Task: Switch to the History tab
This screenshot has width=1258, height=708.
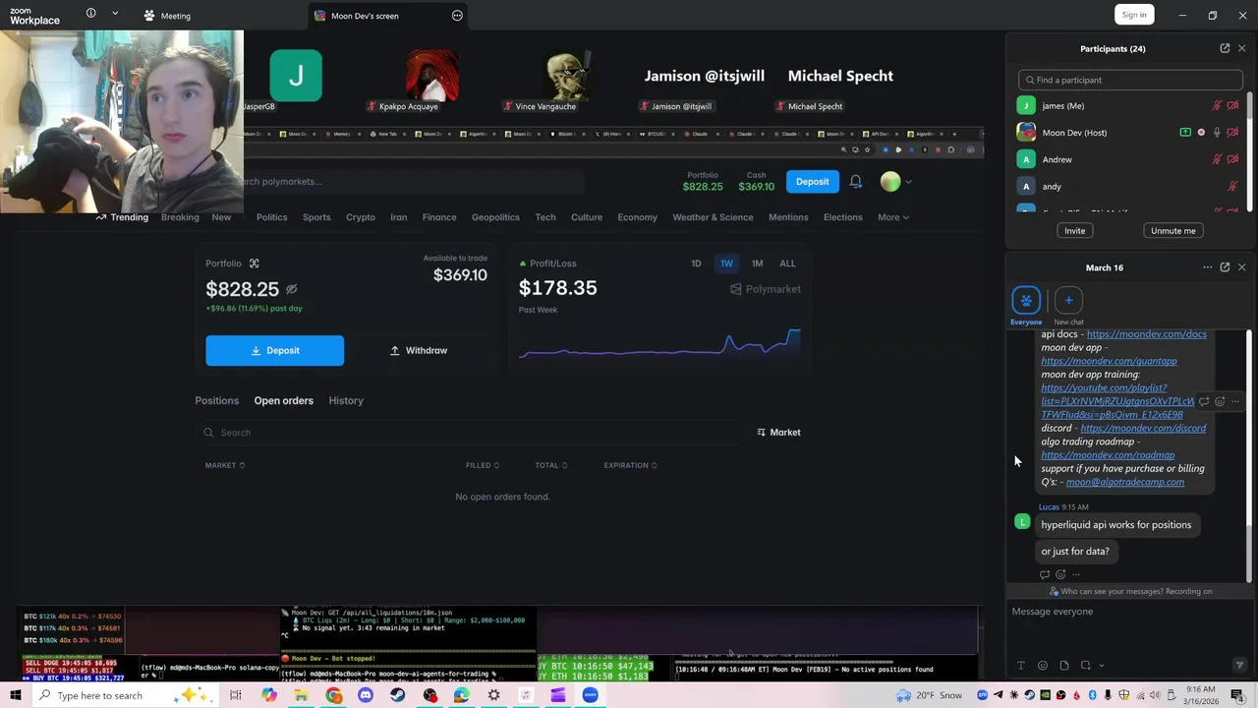Action: point(346,401)
